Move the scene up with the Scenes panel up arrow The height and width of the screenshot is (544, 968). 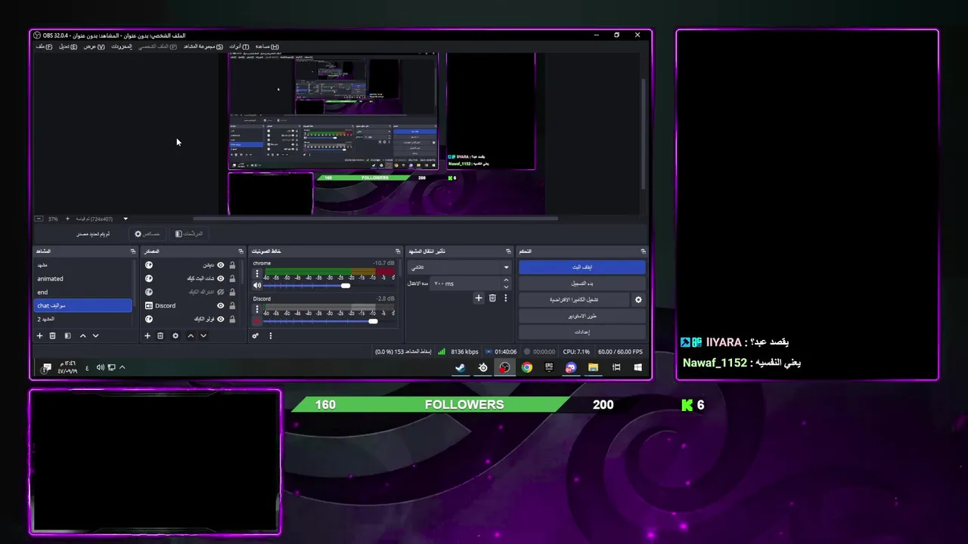(x=83, y=335)
